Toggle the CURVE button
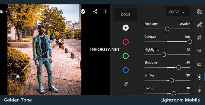The image size is (205, 105). [178, 12]
